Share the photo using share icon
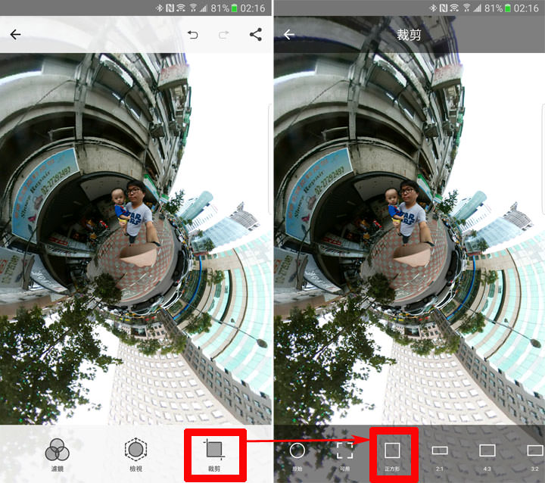This screenshot has width=545, height=483. pos(255,35)
